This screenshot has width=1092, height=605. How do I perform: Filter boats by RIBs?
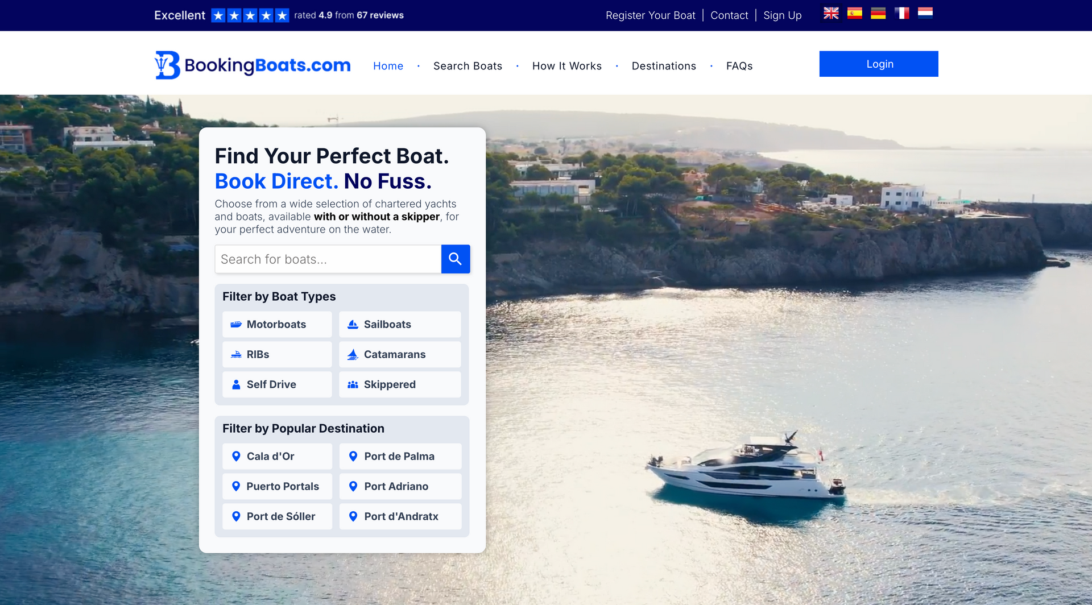tap(277, 354)
